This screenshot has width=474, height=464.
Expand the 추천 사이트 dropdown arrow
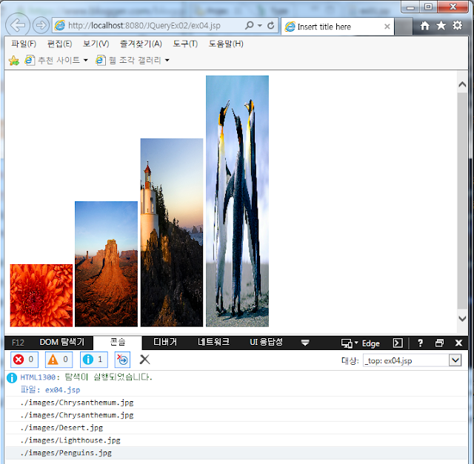tap(86, 61)
